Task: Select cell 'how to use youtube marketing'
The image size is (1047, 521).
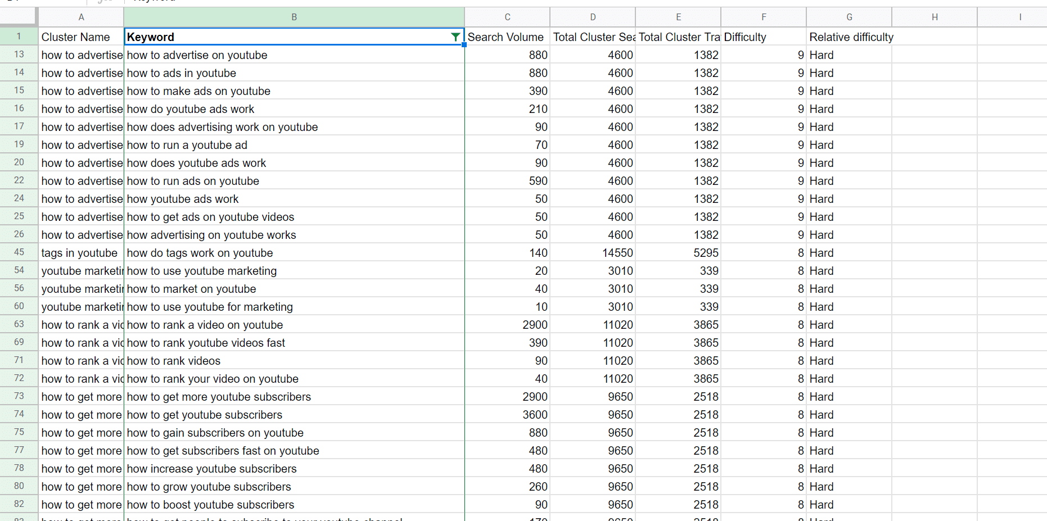Action: tap(294, 271)
